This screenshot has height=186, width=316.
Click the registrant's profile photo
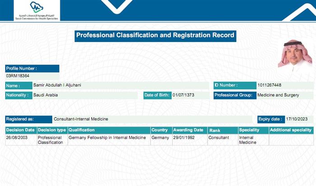tap(295, 56)
